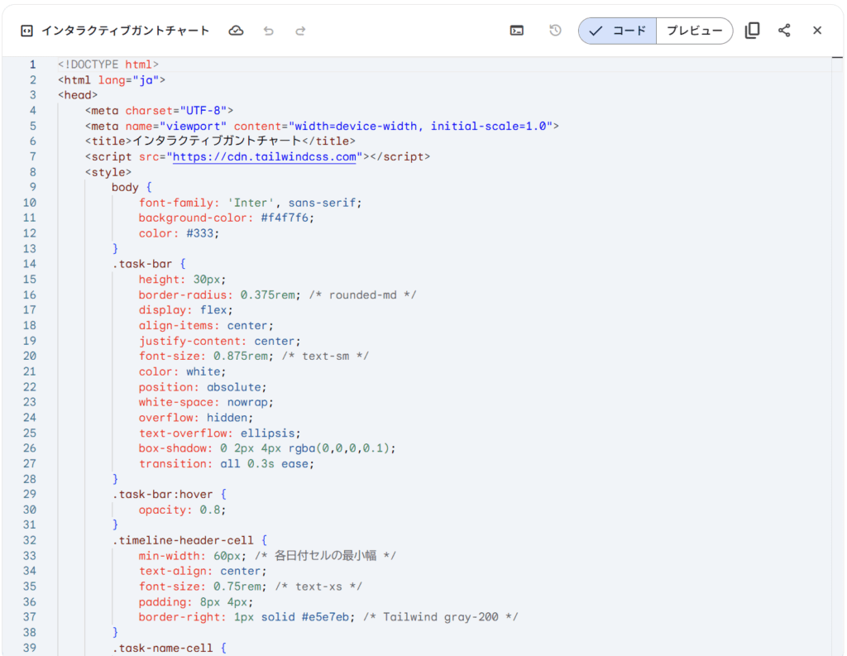
Task: Click the <head> tag line
Action: (x=78, y=95)
